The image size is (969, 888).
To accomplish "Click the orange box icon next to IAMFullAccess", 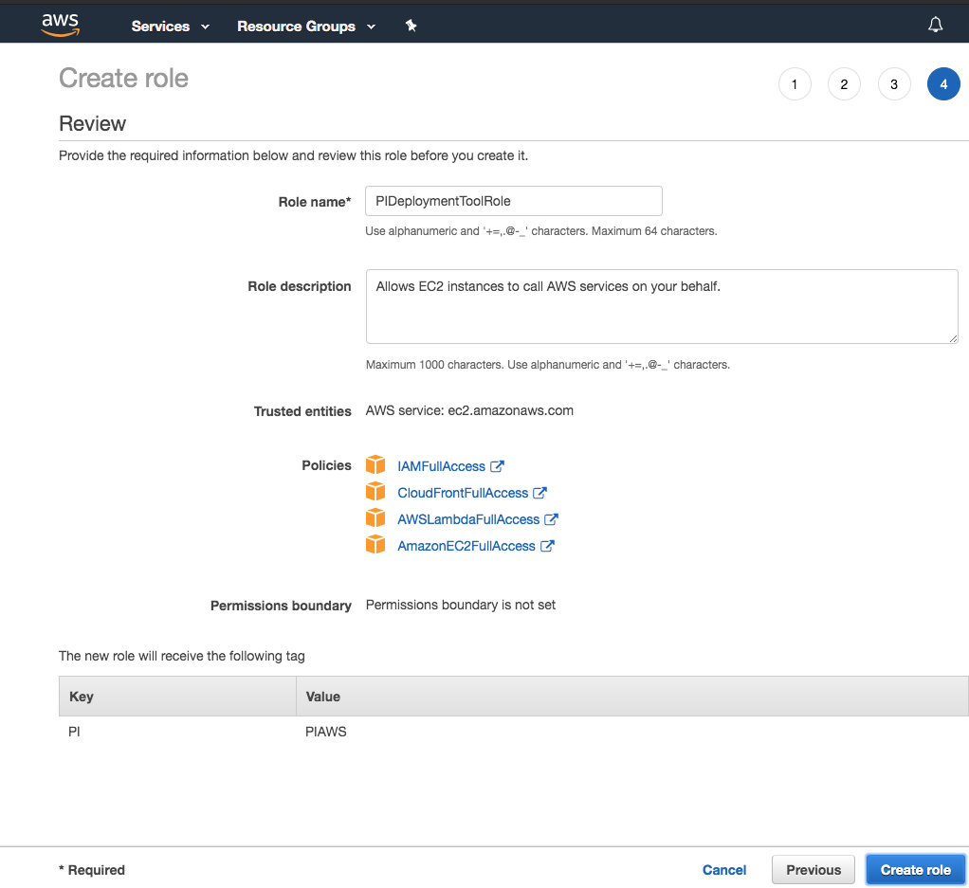I will click(376, 465).
